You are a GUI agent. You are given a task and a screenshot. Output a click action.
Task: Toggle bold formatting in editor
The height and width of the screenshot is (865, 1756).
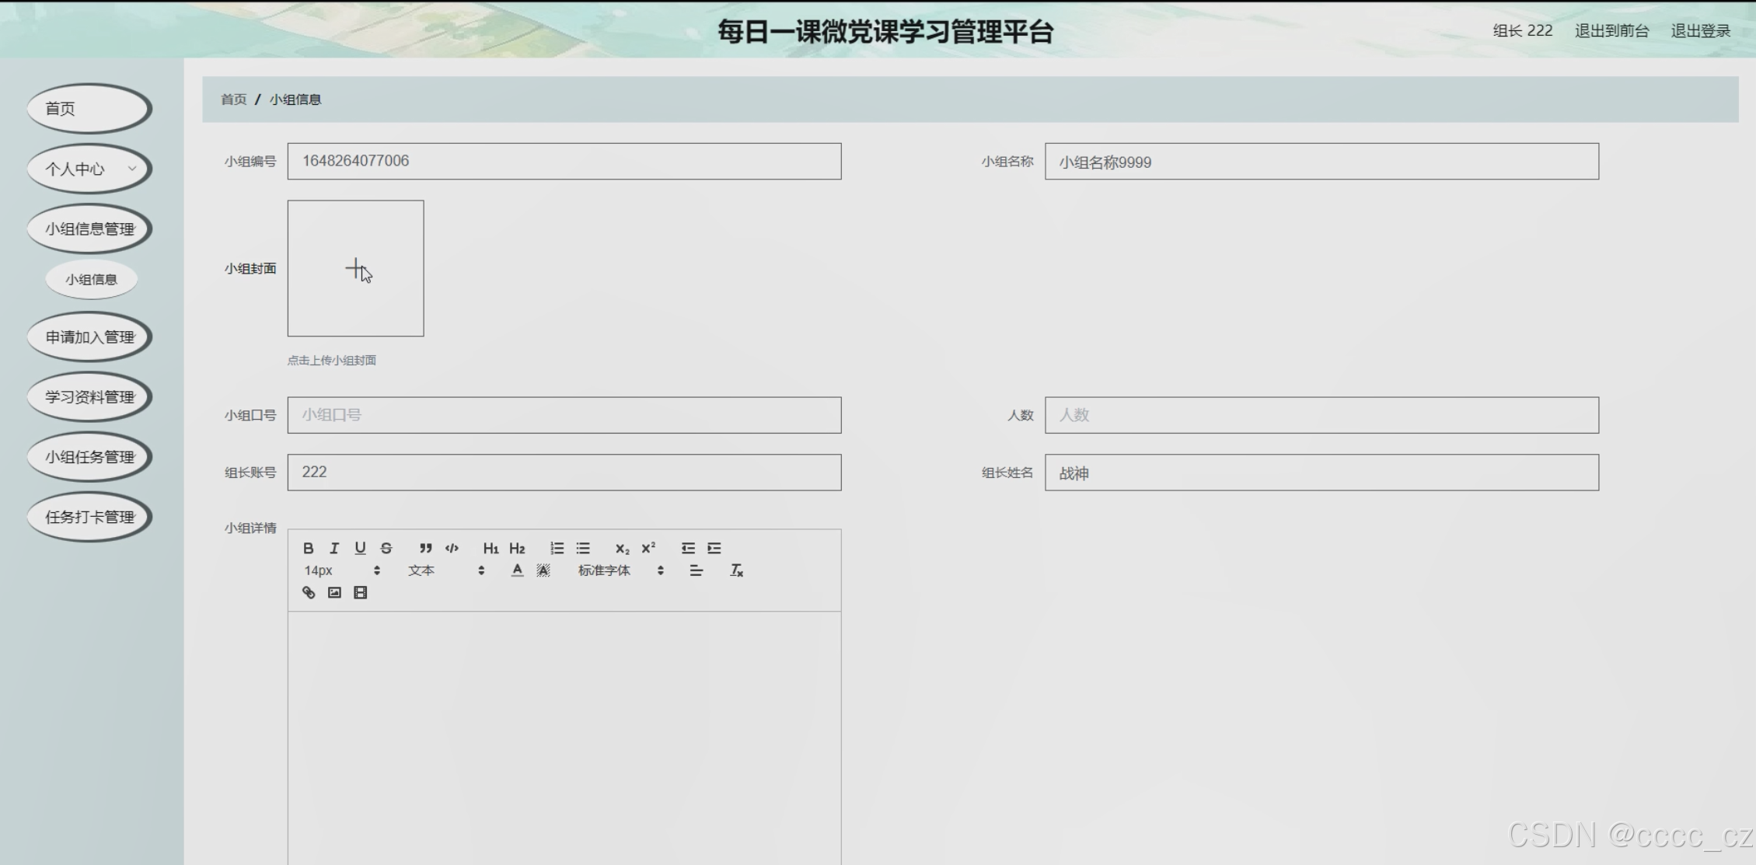coord(309,548)
